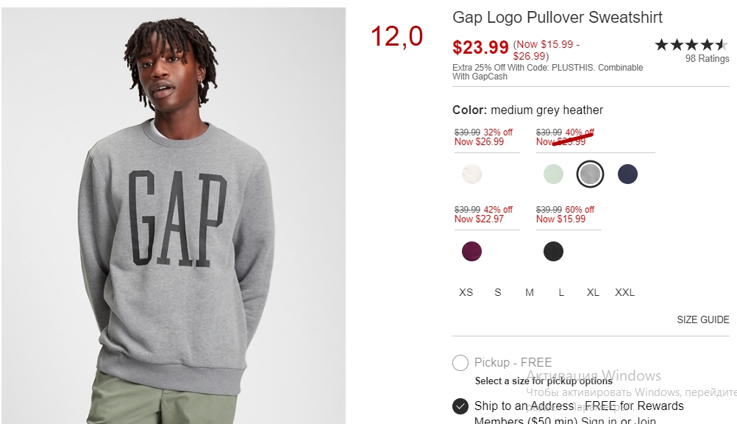Viewport: 737px width, 424px height.
Task: Choose the black color swatch
Action: coord(553,251)
